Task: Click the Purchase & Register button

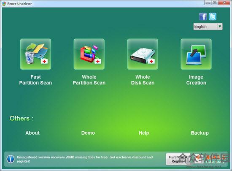Action: 178,159
